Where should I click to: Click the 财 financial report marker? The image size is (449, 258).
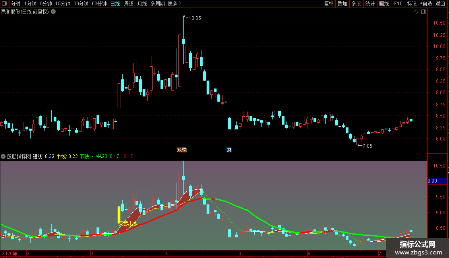click(x=229, y=150)
